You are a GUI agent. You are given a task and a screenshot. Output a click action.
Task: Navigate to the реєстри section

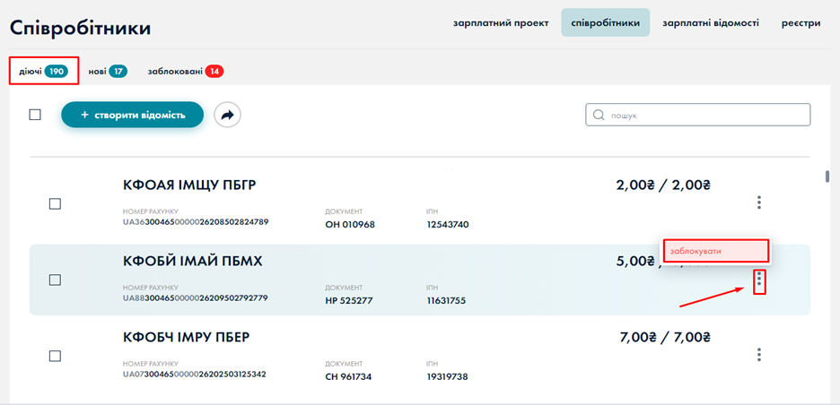[801, 23]
